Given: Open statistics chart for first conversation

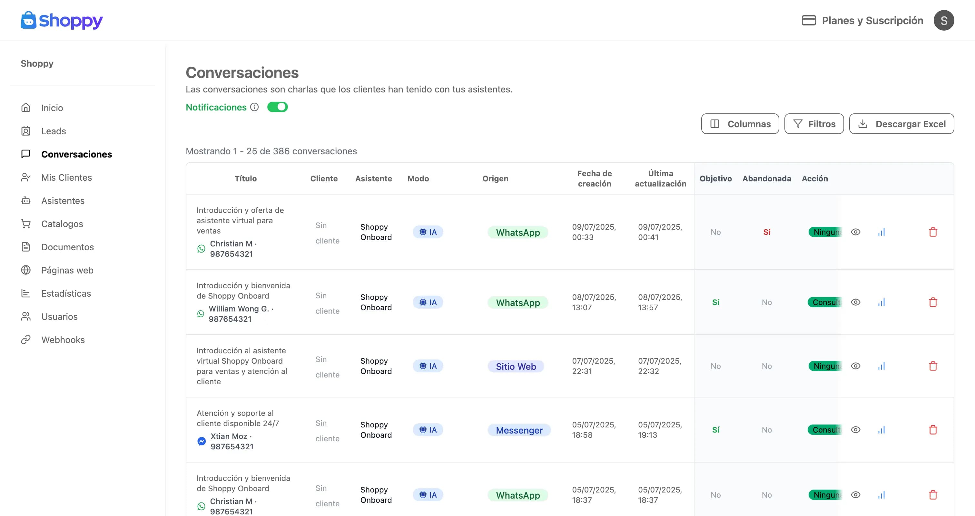Looking at the screenshot, I should [x=881, y=232].
